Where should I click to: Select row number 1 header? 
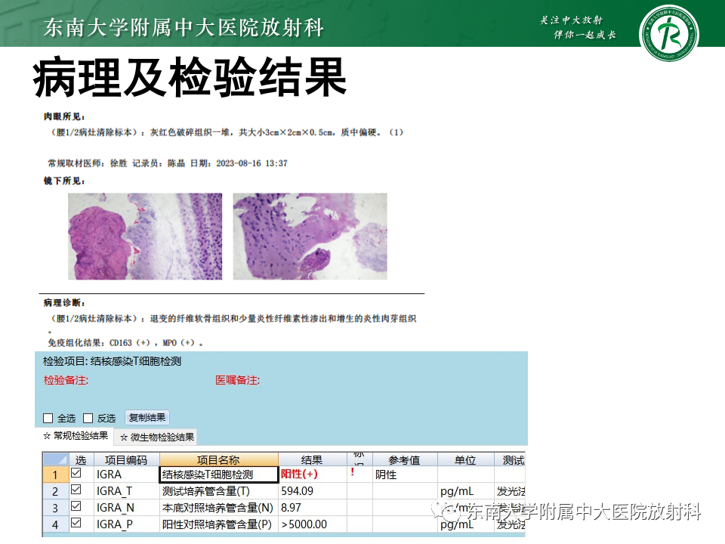pyautogui.click(x=55, y=474)
